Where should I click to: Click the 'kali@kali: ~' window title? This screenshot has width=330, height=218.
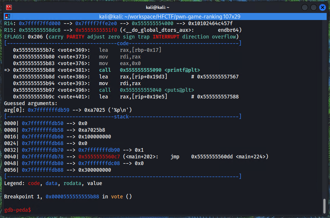click(x=157, y=7)
